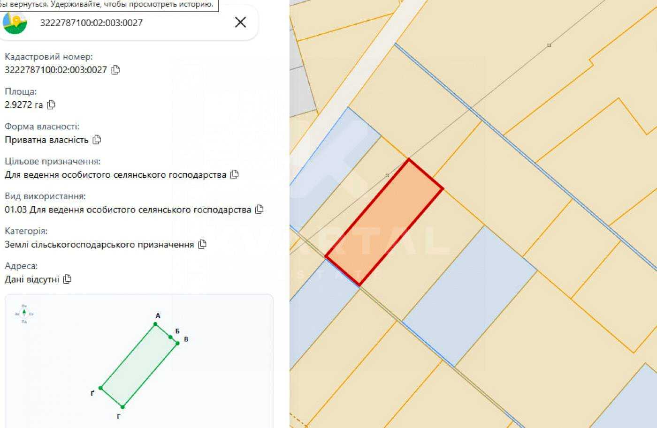Image resolution: width=657 pixels, height=428 pixels.
Task: Click the small square node at top right map
Action: [549, 45]
